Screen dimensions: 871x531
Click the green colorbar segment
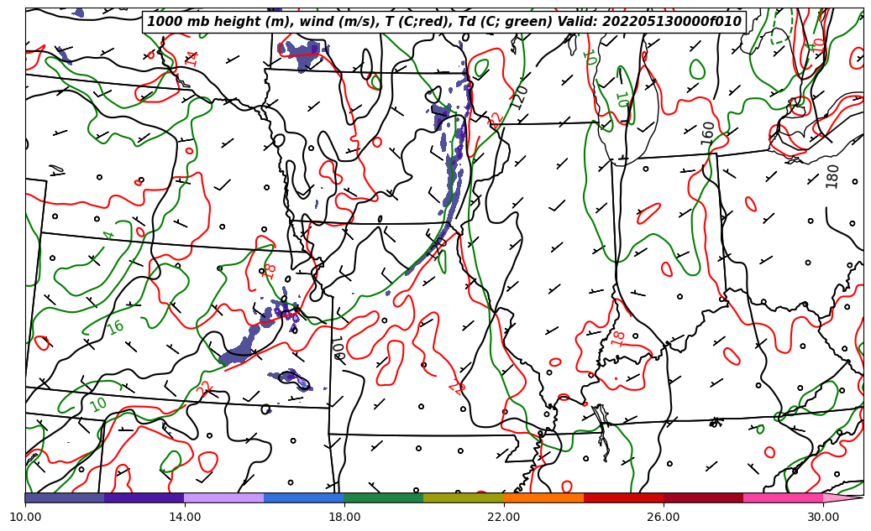(x=383, y=497)
